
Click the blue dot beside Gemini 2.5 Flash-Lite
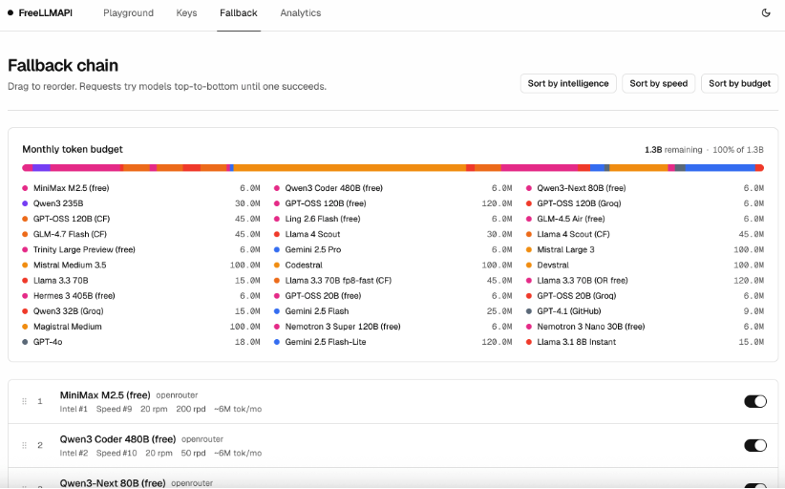[x=277, y=342]
